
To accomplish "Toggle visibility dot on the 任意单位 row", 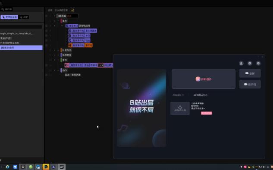I will [x=46, y=26].
